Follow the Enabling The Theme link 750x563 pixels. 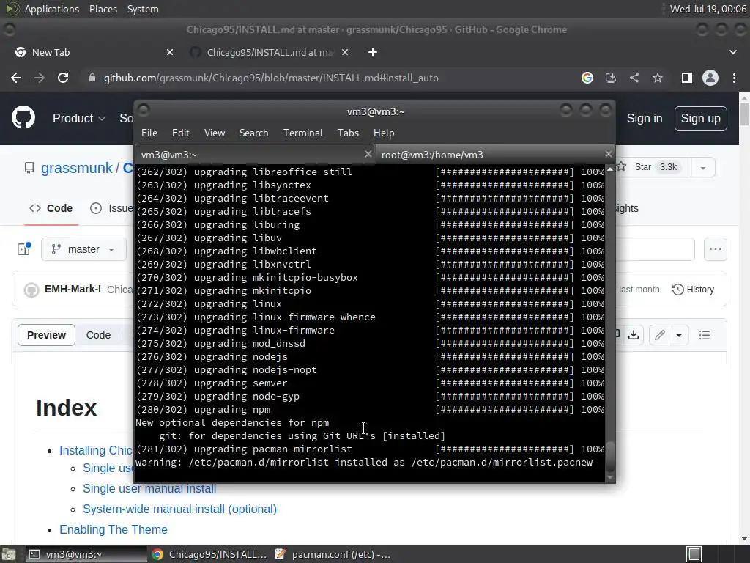point(114,529)
